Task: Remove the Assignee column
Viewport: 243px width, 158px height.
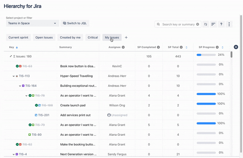Action: (123, 47)
